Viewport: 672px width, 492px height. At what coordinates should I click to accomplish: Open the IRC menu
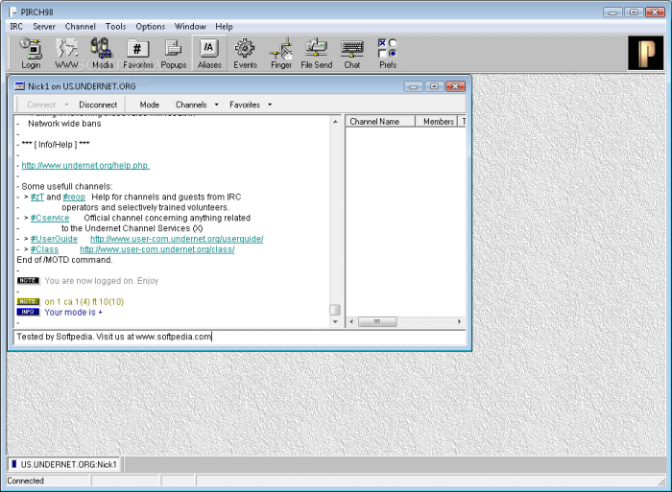coord(16,27)
